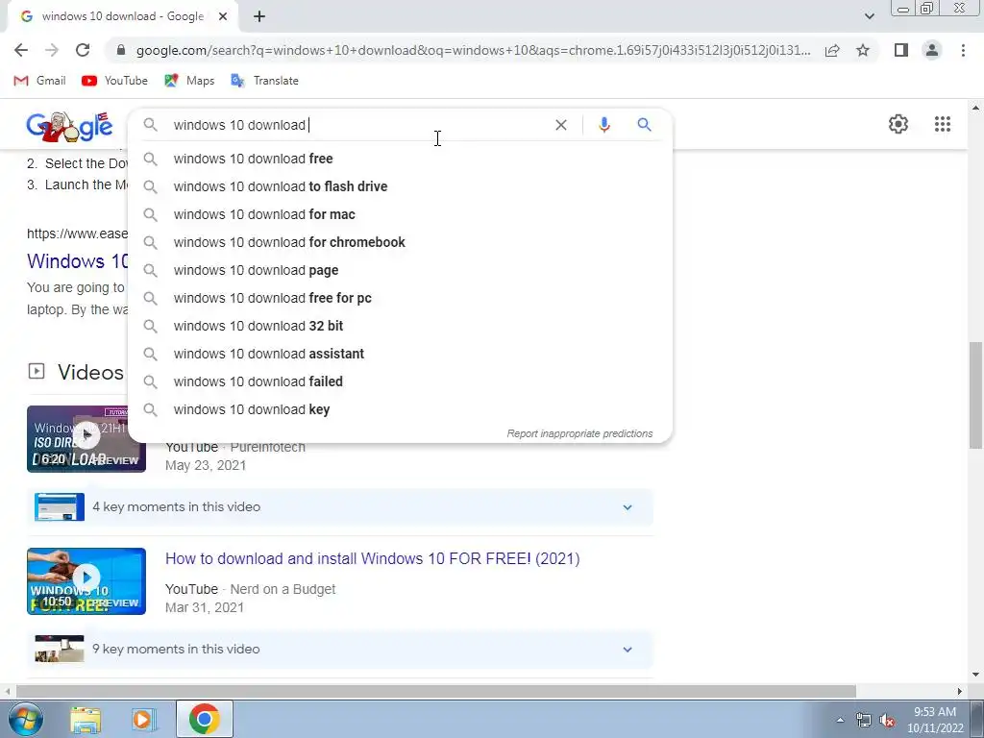This screenshot has height=738, width=984.
Task: Start voice search with microphone icon
Action: point(604,125)
